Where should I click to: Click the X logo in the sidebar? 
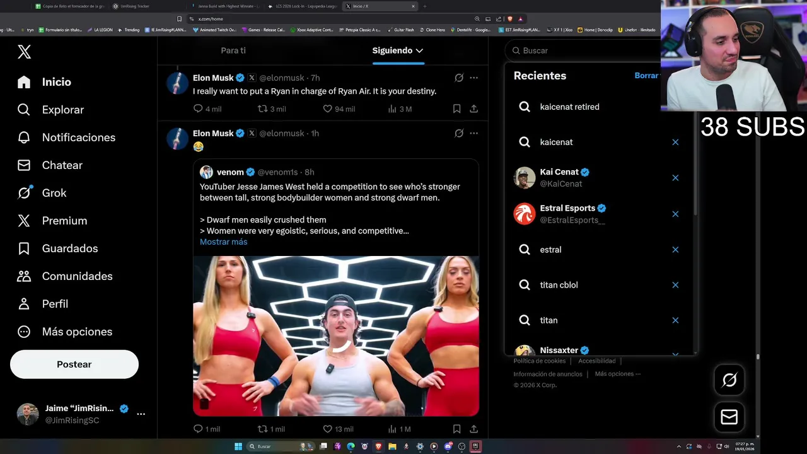click(24, 52)
